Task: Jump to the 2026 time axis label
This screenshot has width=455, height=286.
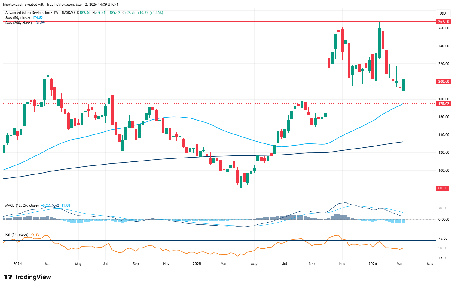Action: (373, 264)
